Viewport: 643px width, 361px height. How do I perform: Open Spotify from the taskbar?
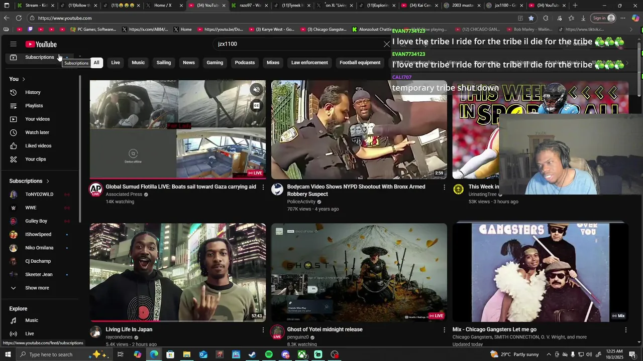269,354
